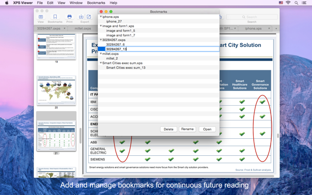Click the Search field in toolbar
Image resolution: width=312 pixels, height=195 pixels.
pos(252,17)
